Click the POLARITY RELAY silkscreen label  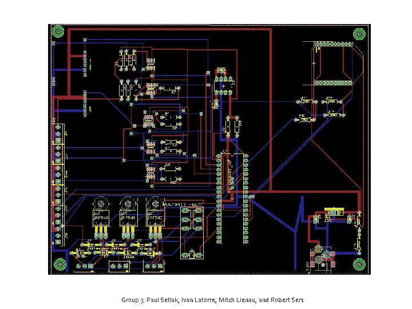click(183, 204)
